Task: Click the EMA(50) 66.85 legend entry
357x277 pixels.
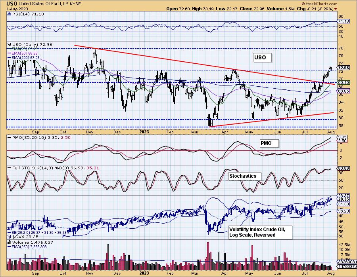Action: point(23,53)
